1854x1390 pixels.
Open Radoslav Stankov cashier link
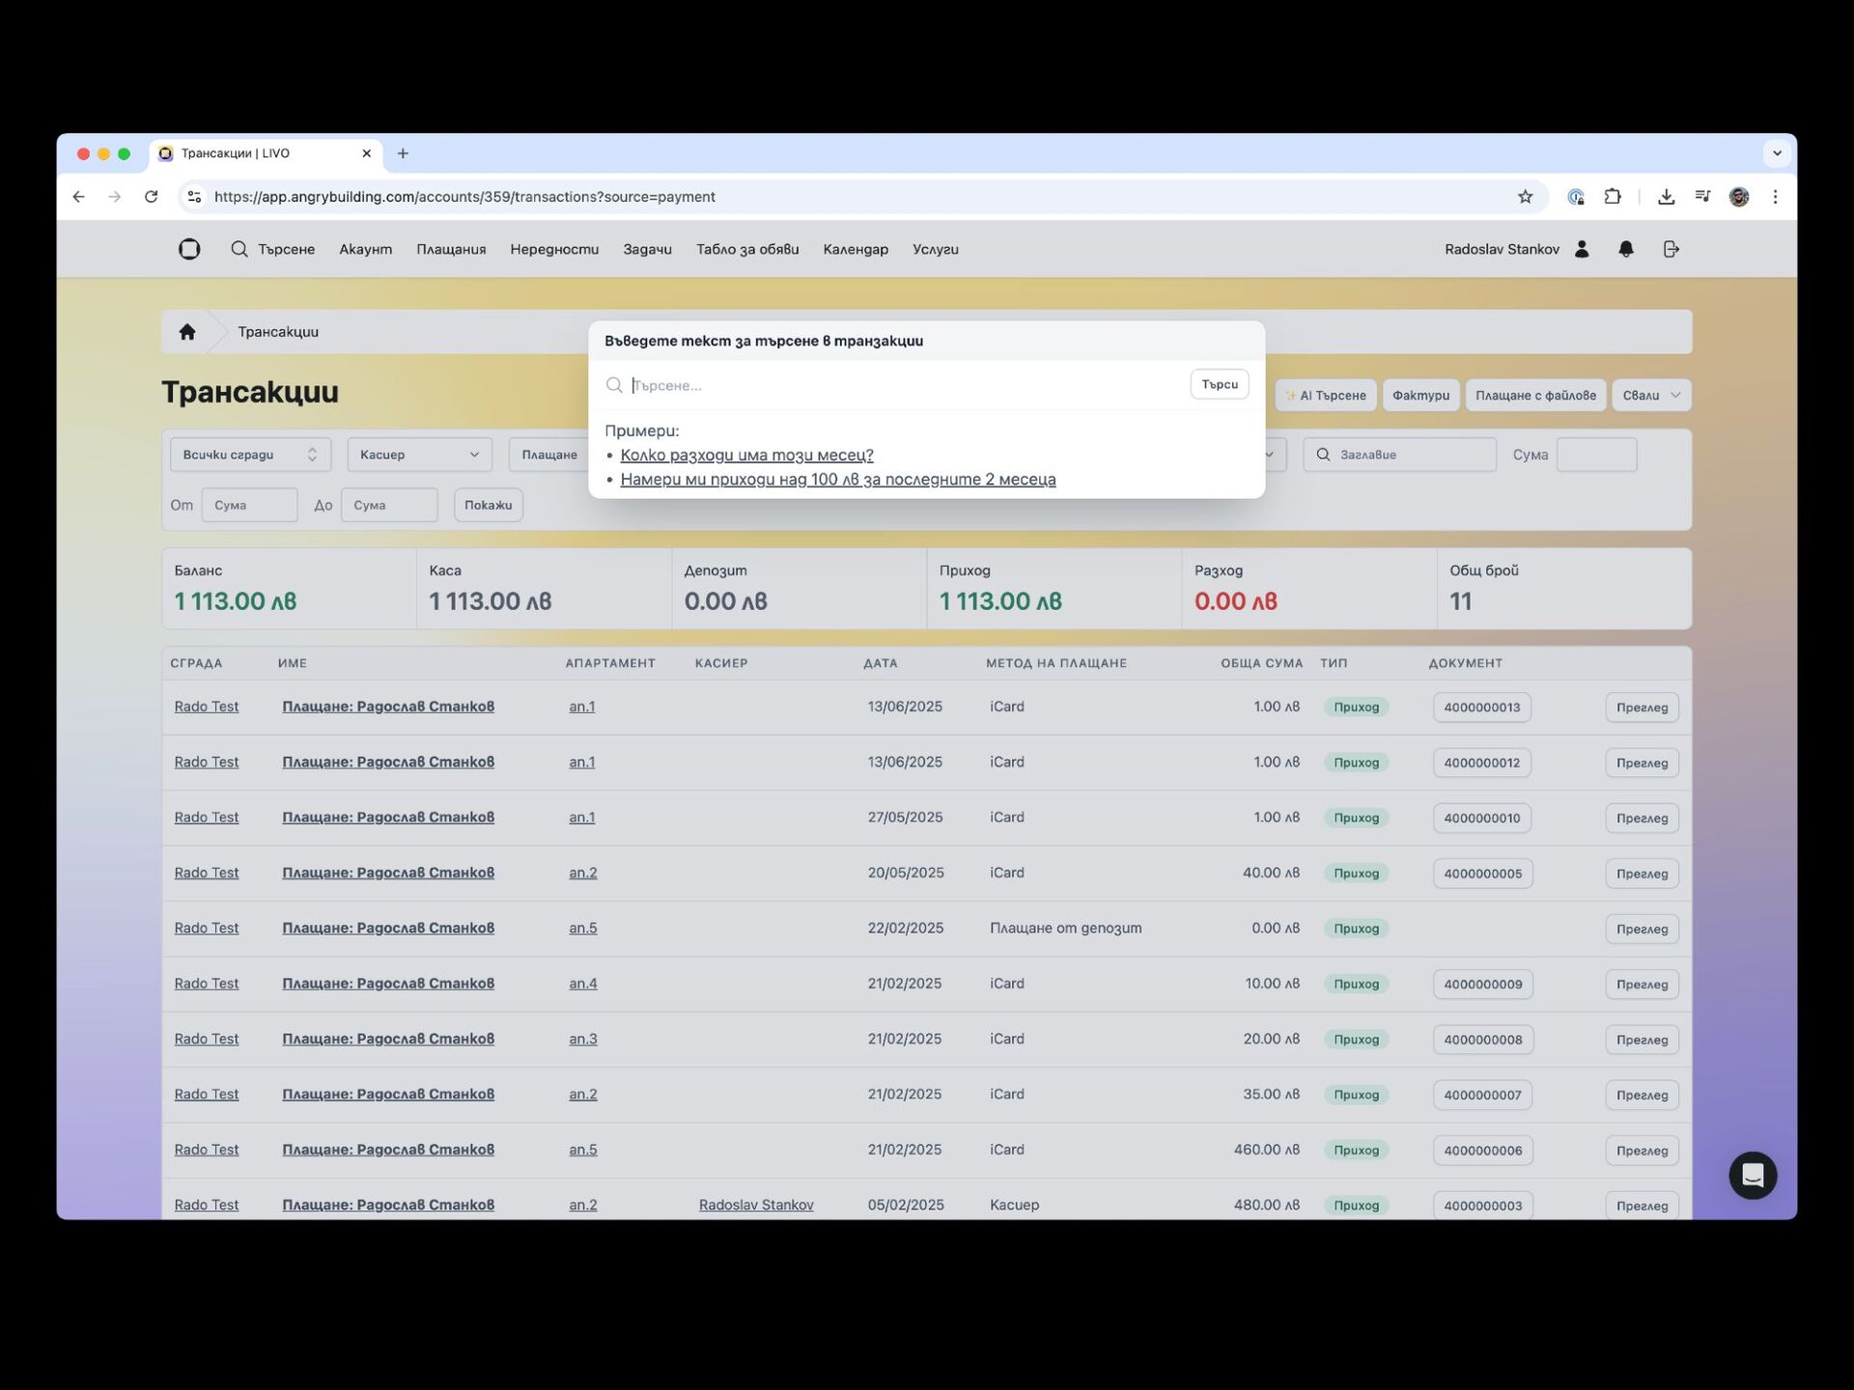coord(756,1205)
